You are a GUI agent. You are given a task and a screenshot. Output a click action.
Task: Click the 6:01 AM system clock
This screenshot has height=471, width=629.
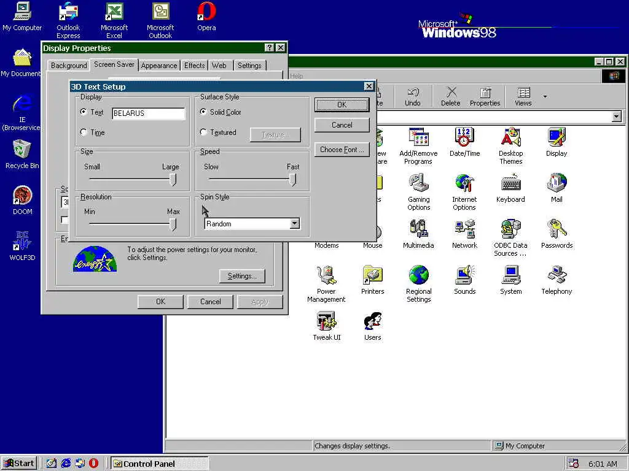pos(603,464)
